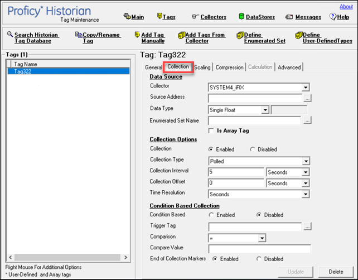Screen dimensions: 358x280
Task: Browse Source Address with ellipsis button
Action: click(x=307, y=98)
